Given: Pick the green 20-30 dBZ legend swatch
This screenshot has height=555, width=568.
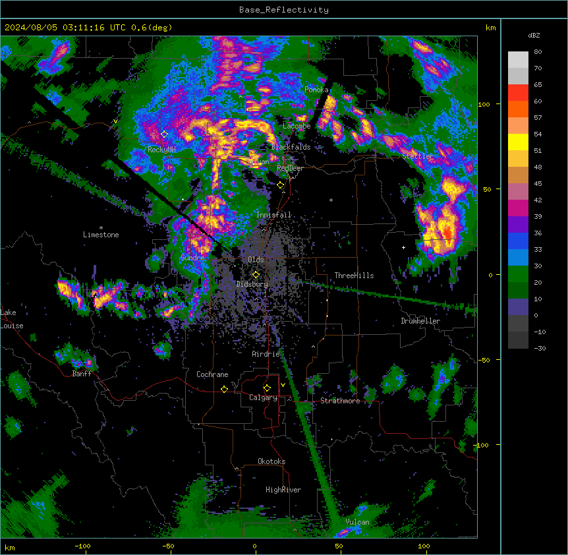Looking at the screenshot, I should coord(518,274).
